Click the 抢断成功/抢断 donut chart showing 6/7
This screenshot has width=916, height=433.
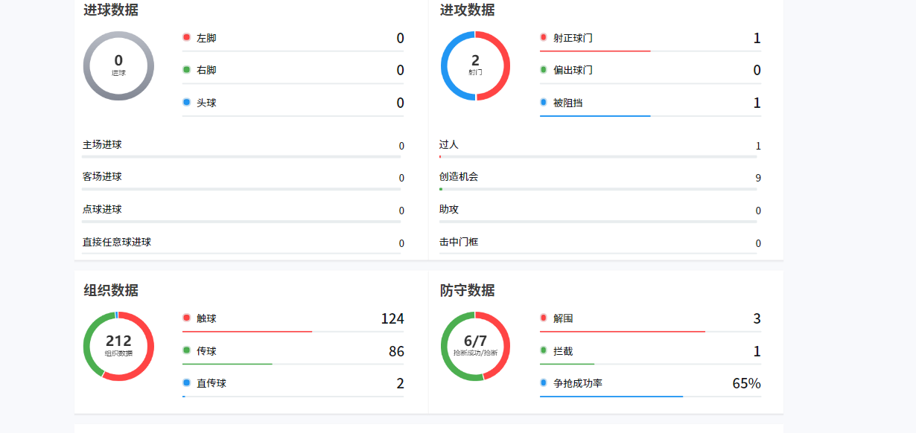tap(475, 347)
